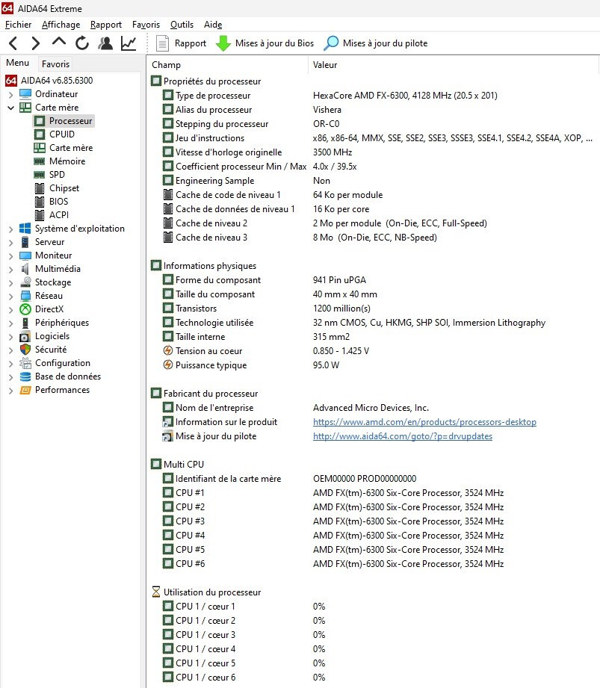This screenshot has height=688, width=600.
Task: Click the Configuration gear icon
Action: click(x=25, y=363)
